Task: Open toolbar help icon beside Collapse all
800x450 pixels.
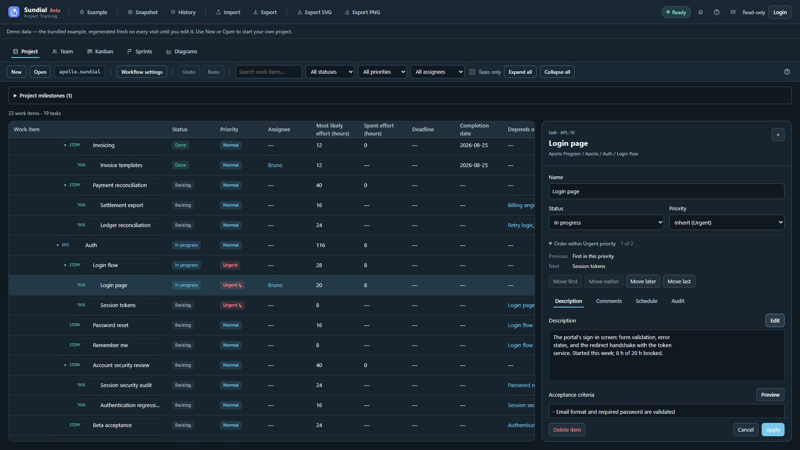Action: coord(787,72)
